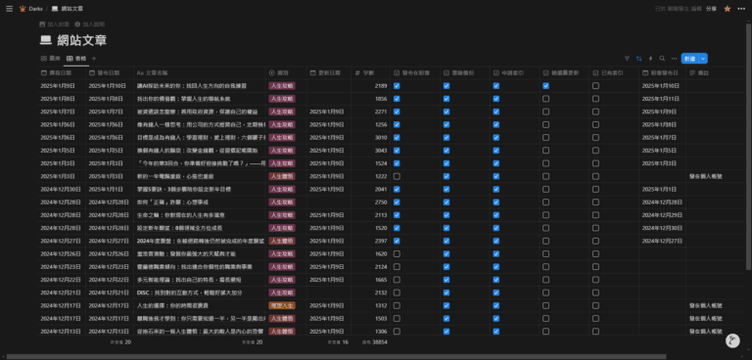This screenshot has width=752, height=360.
Task: Toggle the favorite star icon
Action: click(728, 9)
